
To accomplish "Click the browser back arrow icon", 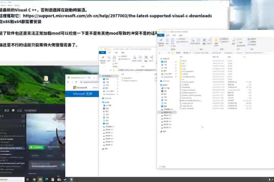I will point(68,82).
